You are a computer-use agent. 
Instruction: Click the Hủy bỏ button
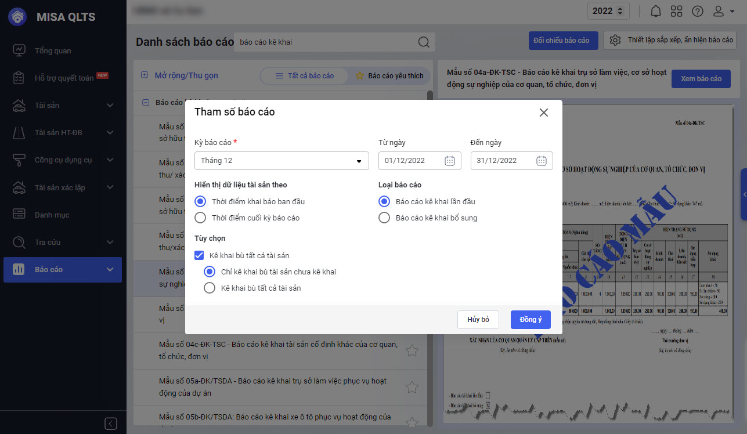point(478,320)
